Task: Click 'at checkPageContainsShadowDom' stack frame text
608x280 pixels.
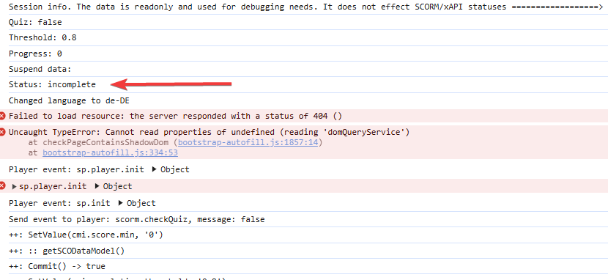Action: point(98,142)
